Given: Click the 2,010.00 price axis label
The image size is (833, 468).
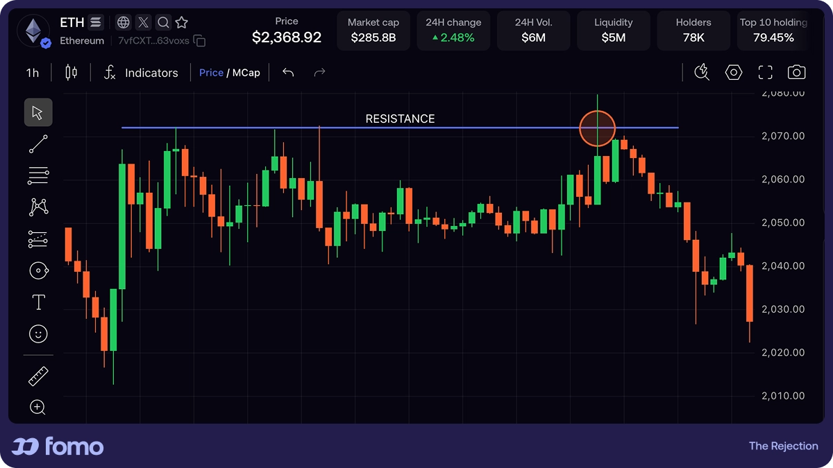Looking at the screenshot, I should pos(783,396).
